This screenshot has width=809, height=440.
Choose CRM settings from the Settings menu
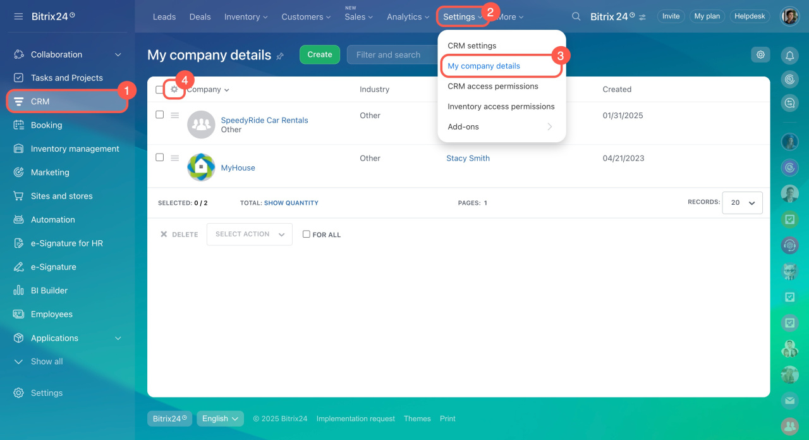472,46
